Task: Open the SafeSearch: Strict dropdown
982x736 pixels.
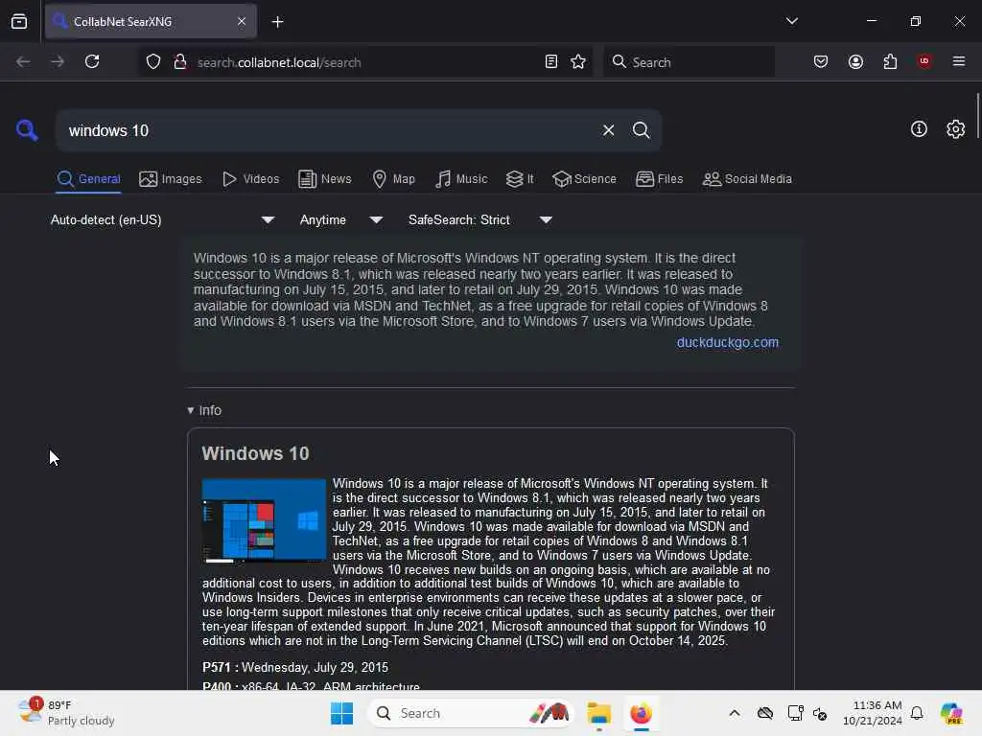Action: tap(480, 219)
